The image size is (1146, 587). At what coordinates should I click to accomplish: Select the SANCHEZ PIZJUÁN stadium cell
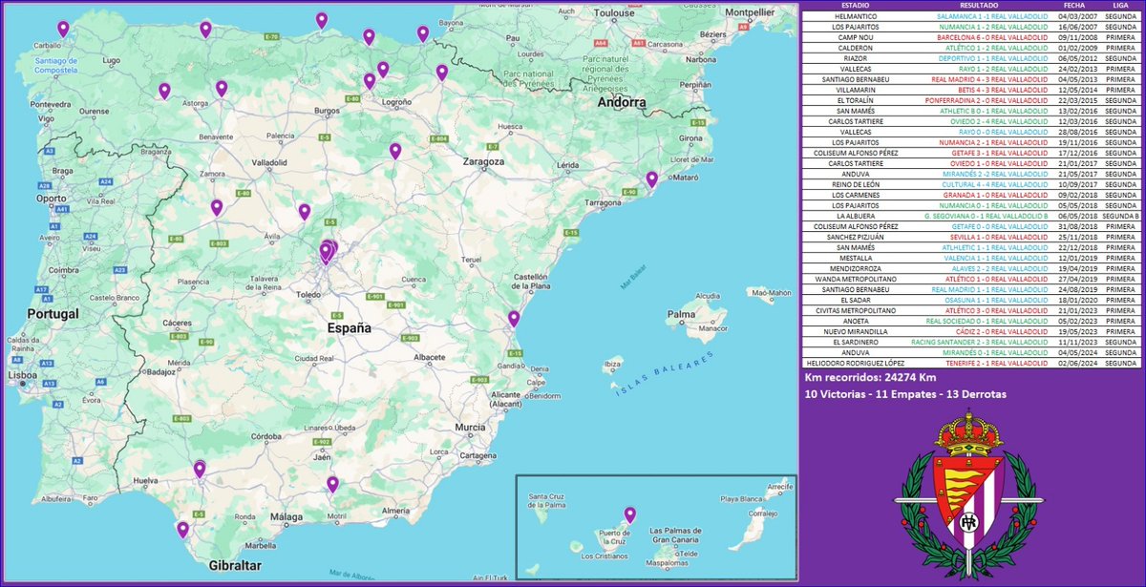(x=855, y=237)
